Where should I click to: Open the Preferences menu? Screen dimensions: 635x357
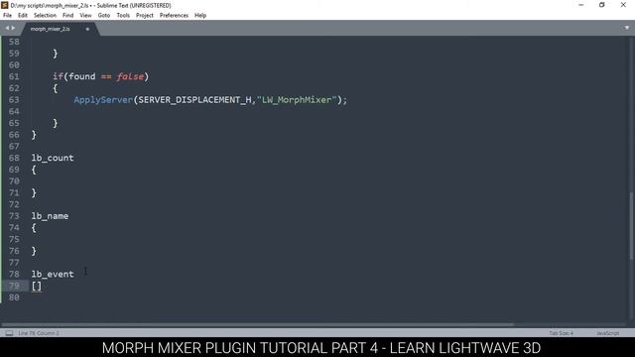pyautogui.click(x=174, y=16)
